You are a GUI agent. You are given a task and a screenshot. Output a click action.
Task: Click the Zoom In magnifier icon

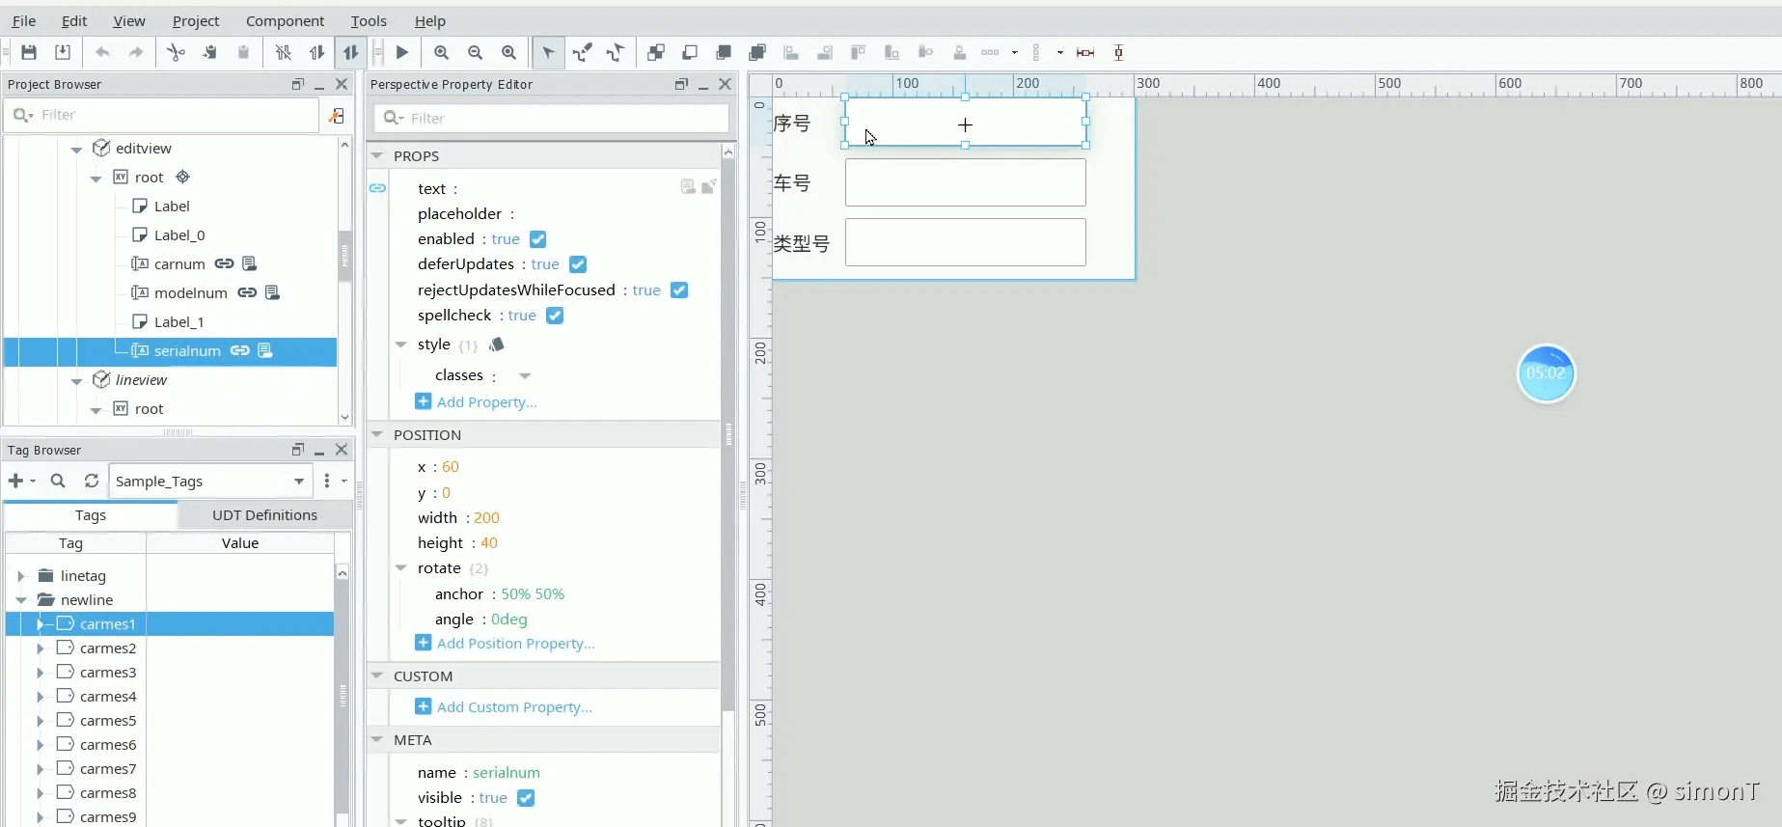point(441,52)
